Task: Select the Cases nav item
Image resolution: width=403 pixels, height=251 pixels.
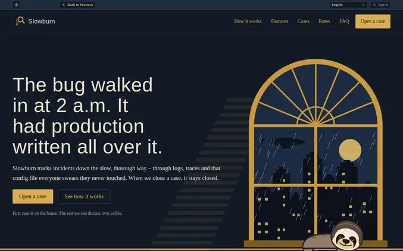Action: click(x=303, y=21)
